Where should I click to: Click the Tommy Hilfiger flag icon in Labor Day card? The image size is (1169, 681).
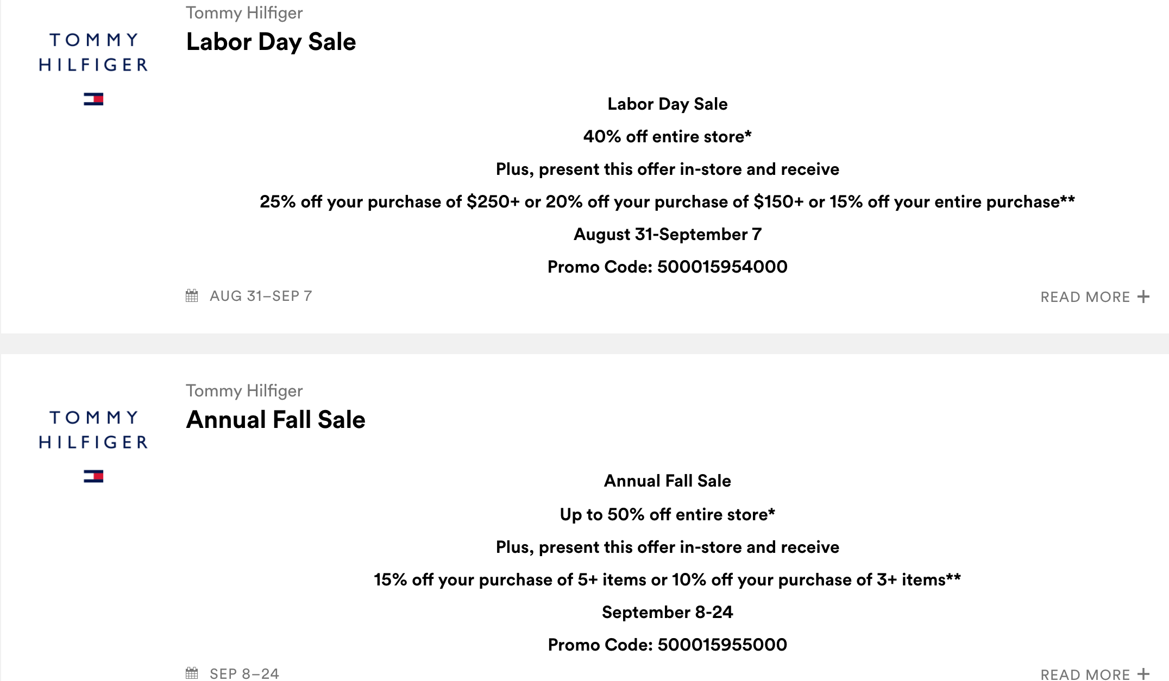pos(93,99)
